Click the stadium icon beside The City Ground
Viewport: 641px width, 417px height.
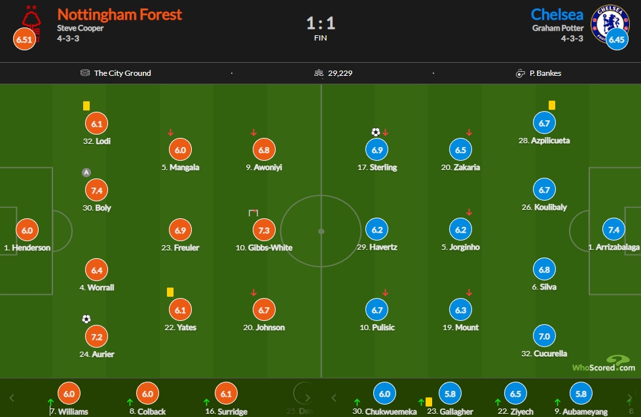tap(85, 73)
